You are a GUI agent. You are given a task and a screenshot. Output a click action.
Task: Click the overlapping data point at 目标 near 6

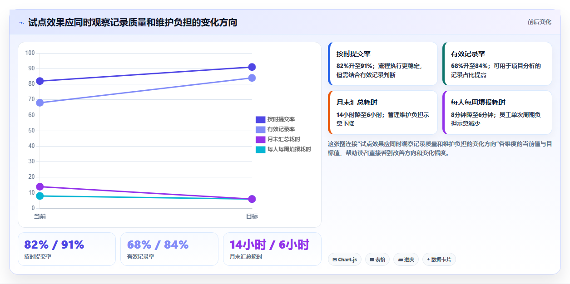click(x=252, y=199)
